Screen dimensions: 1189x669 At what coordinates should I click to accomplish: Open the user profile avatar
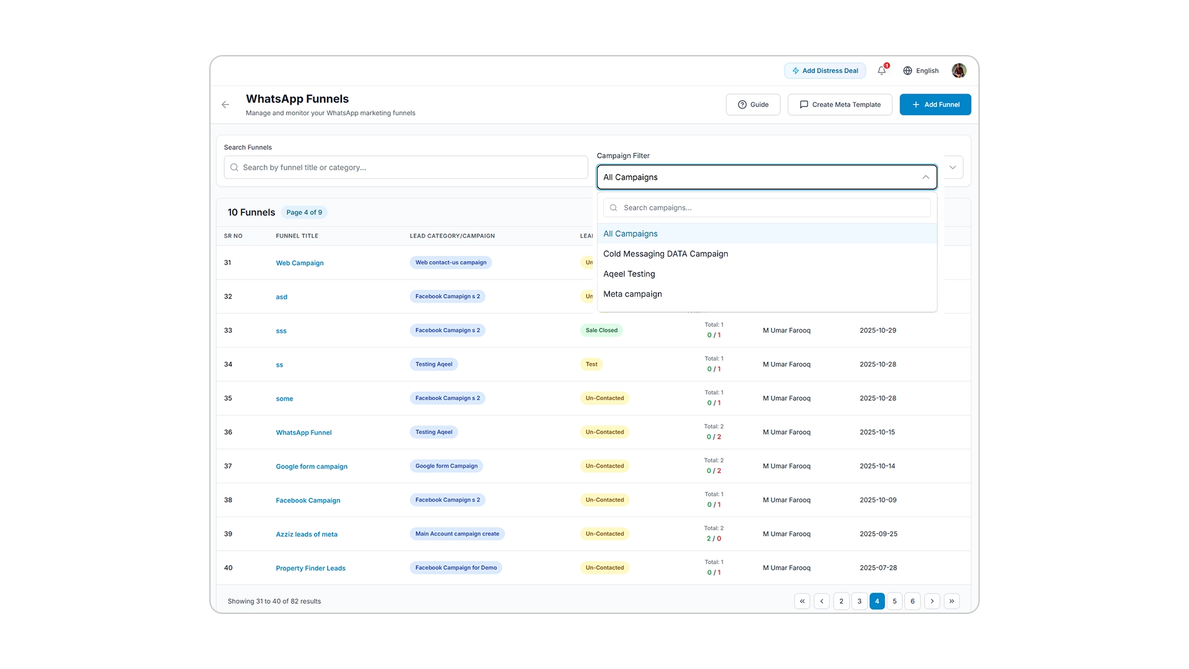pyautogui.click(x=959, y=71)
